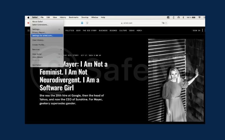Go to the Culture section

click(123, 31)
